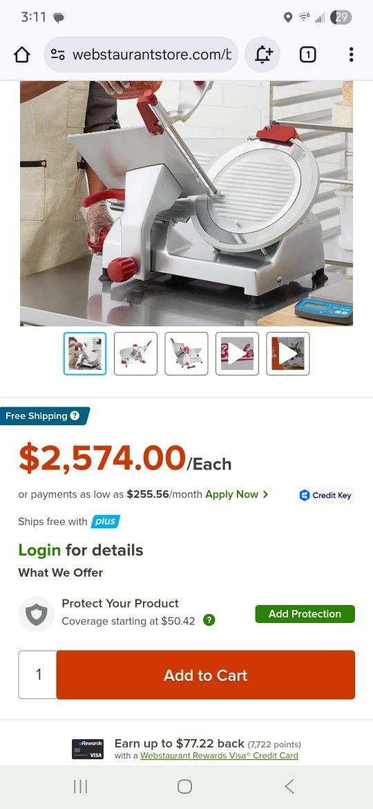Screen dimensions: 373x809
Task: Tap the bell notification icon
Action: (x=262, y=55)
